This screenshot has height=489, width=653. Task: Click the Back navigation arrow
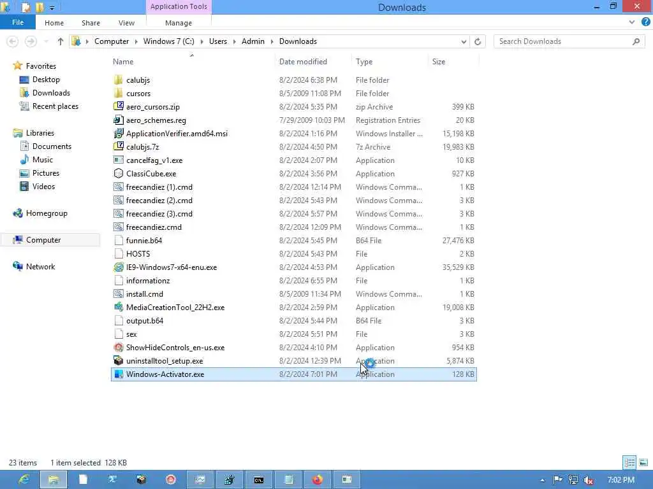pyautogui.click(x=13, y=41)
